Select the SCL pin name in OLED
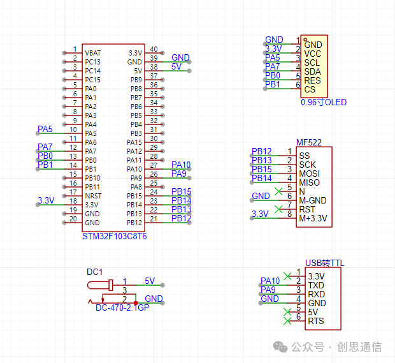 [x=312, y=63]
